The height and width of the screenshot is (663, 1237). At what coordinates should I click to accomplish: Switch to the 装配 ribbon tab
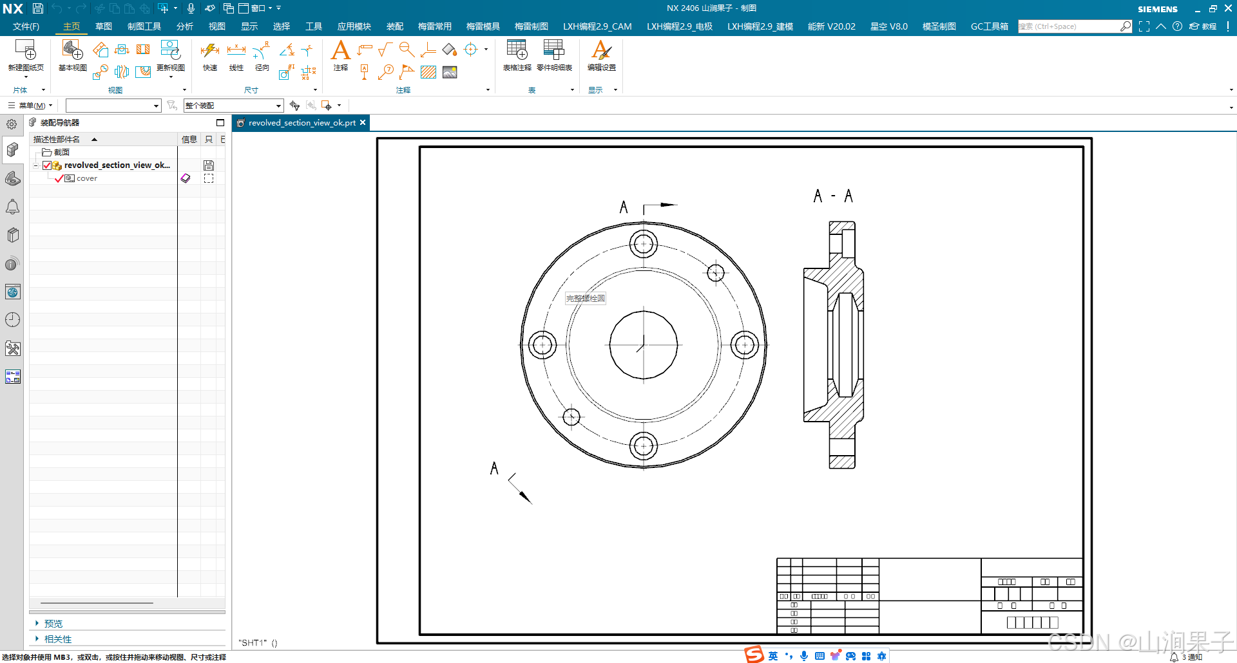point(395,26)
